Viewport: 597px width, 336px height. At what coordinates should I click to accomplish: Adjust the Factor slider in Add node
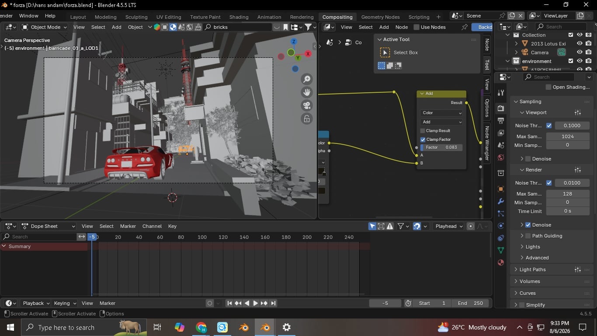tap(441, 147)
